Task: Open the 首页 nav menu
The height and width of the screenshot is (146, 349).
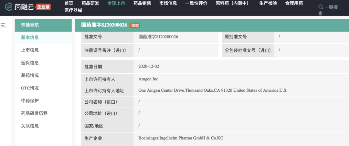Action: [69, 3]
